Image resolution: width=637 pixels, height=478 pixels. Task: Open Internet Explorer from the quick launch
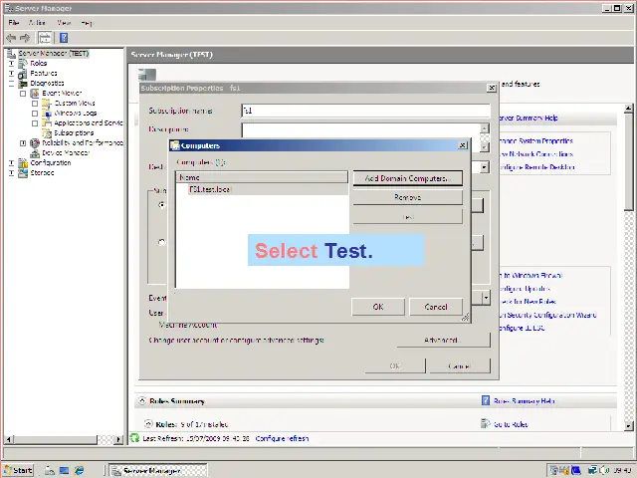pos(80,470)
